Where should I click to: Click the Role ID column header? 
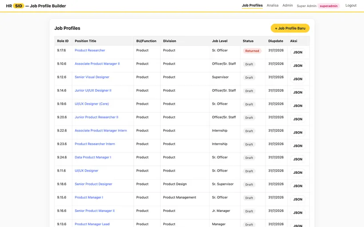(63, 41)
